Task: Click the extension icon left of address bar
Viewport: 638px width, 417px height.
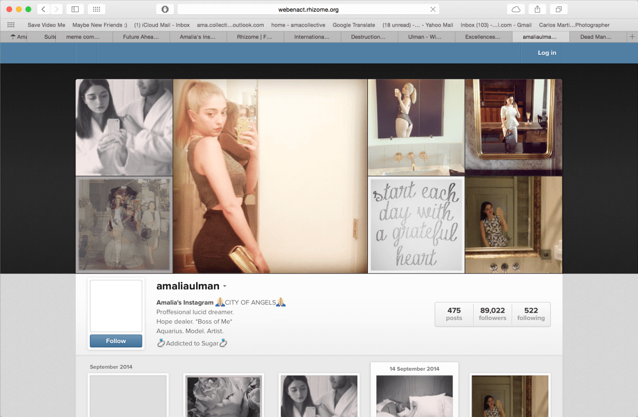Action: click(165, 9)
